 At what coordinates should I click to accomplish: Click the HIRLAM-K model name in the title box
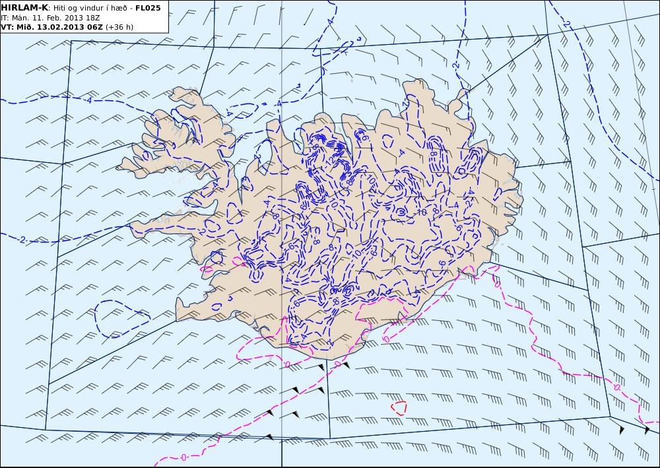24,7
